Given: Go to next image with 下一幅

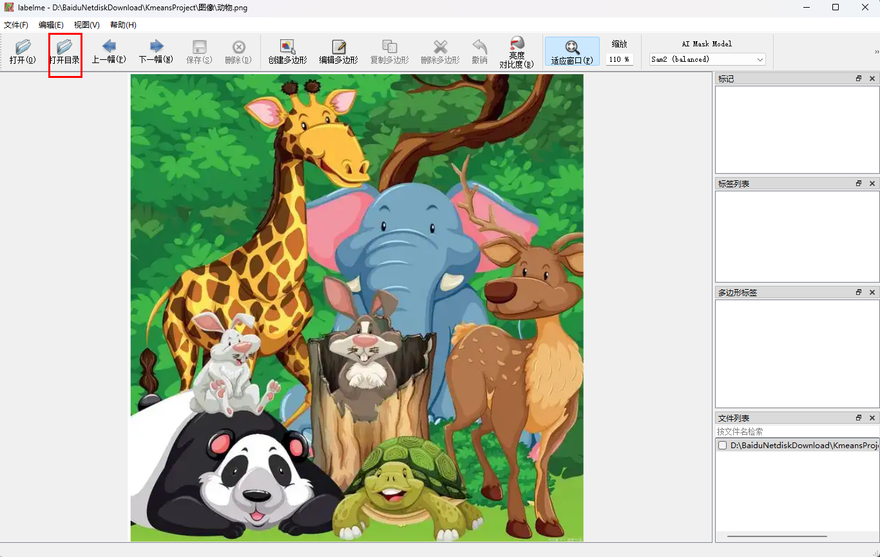Looking at the screenshot, I should 156,52.
